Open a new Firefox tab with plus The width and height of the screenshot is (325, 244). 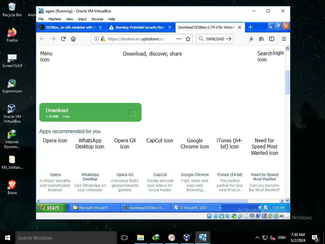pyautogui.click(x=250, y=27)
